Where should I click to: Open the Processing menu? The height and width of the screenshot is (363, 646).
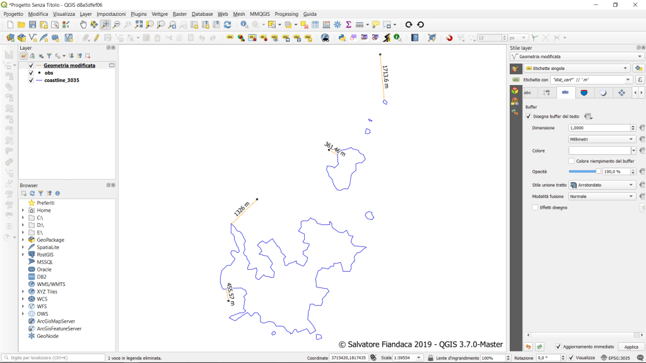[286, 14]
